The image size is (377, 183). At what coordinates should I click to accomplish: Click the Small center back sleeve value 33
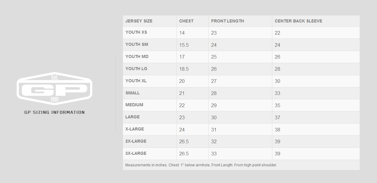(x=278, y=93)
